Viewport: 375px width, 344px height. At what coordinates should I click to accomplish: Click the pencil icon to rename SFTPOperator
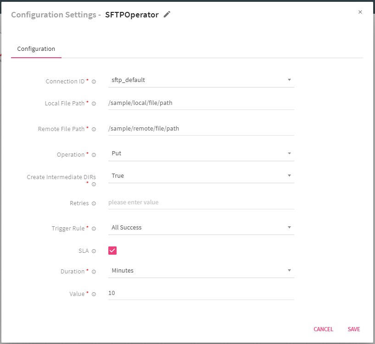167,15
